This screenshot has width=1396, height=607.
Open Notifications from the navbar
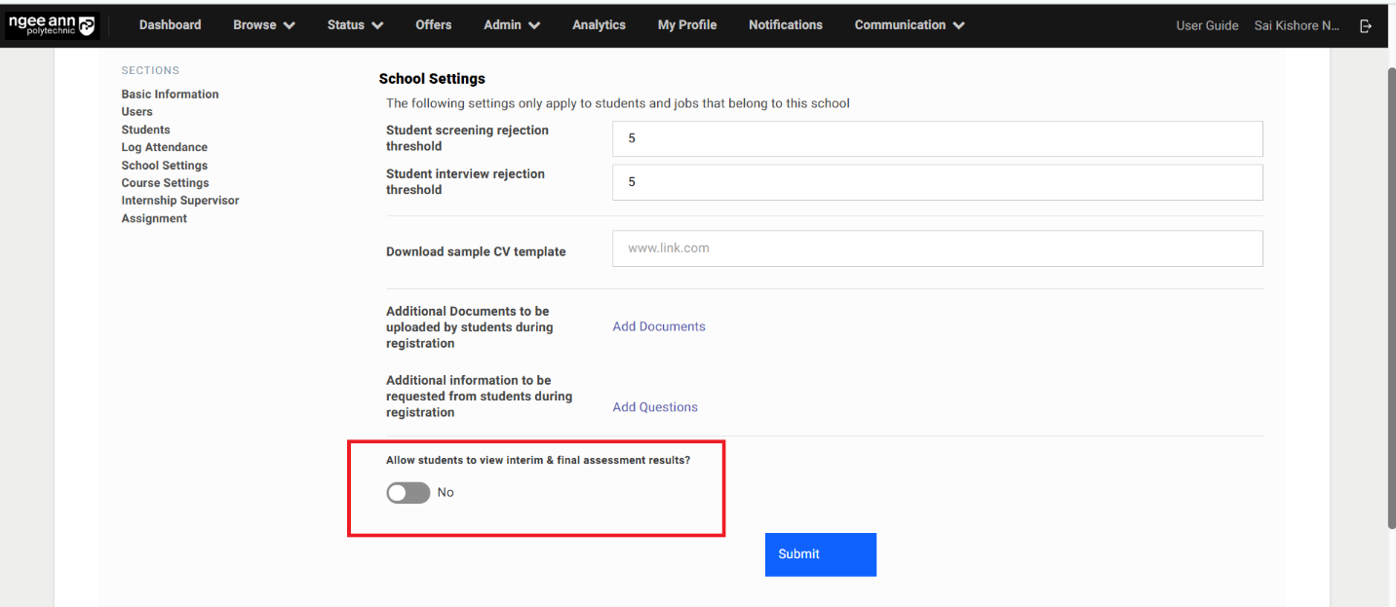(x=785, y=25)
